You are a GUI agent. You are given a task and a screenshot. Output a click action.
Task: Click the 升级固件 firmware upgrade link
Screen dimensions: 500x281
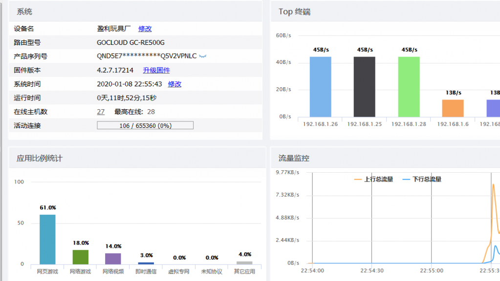pos(156,70)
